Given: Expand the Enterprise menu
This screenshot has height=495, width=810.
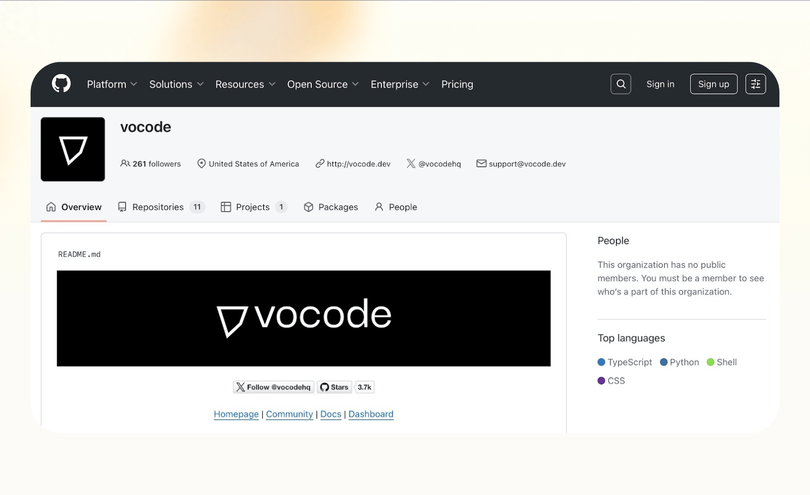Looking at the screenshot, I should tap(400, 84).
